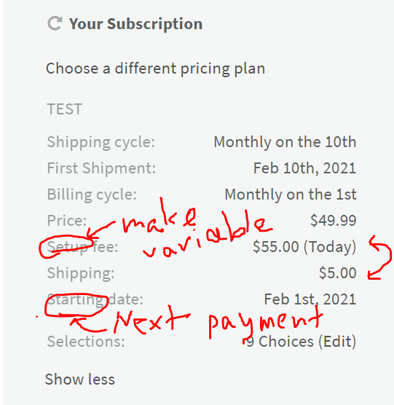394x405 pixels.
Task: Click the Shipping cycle label
Action: tap(101, 142)
